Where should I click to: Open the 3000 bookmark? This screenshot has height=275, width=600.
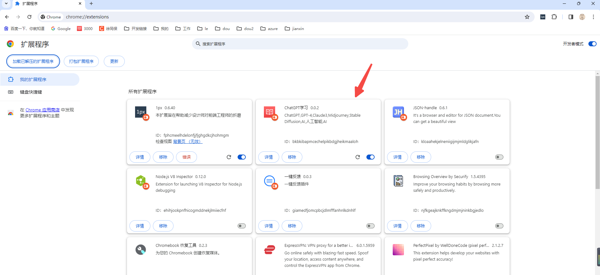coord(85,28)
